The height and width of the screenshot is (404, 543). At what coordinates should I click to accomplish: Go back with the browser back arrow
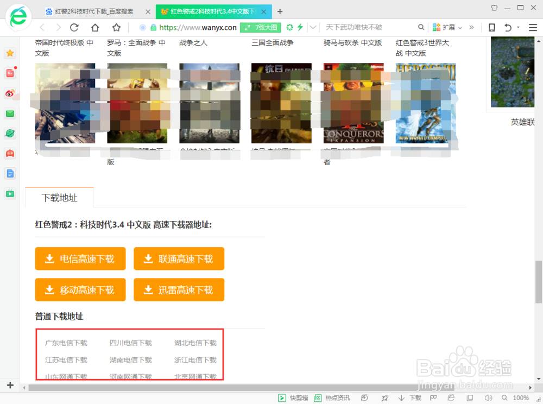(x=42, y=27)
